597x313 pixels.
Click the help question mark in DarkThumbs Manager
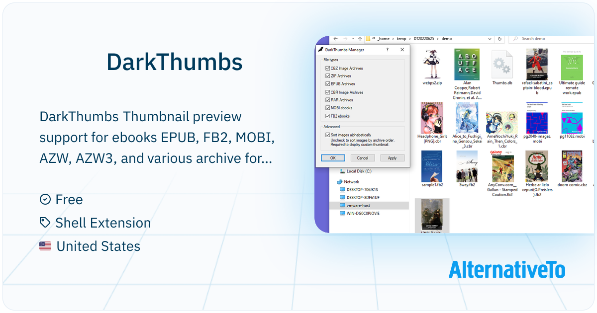point(388,50)
